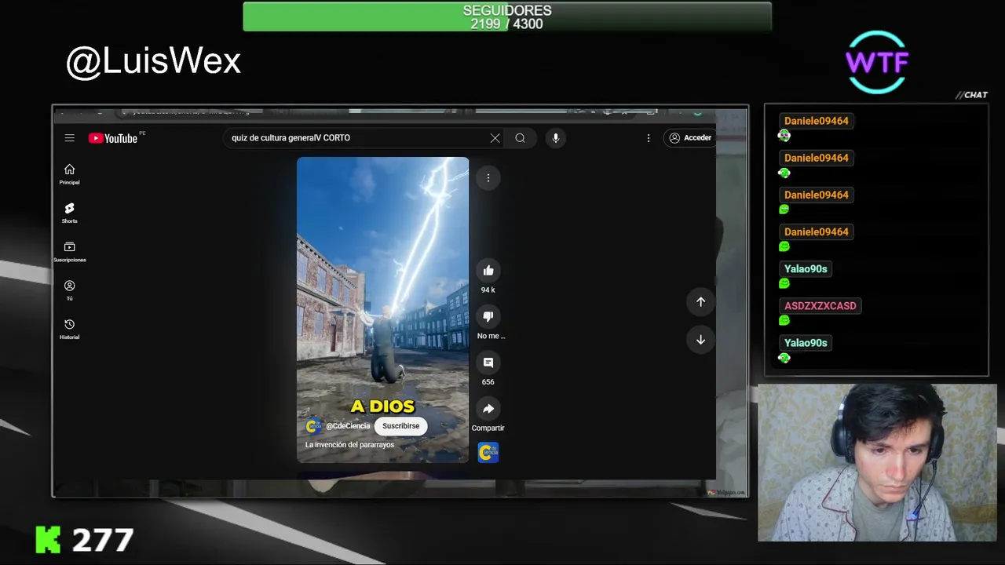Open Historial in the sidebar

(69, 329)
